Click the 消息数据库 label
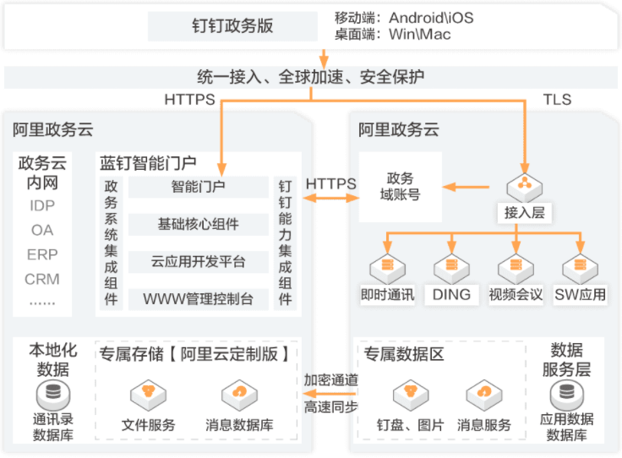Screen dimensions: 622x458 click(x=239, y=425)
